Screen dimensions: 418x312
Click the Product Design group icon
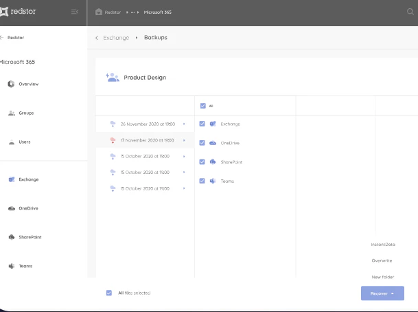click(113, 78)
